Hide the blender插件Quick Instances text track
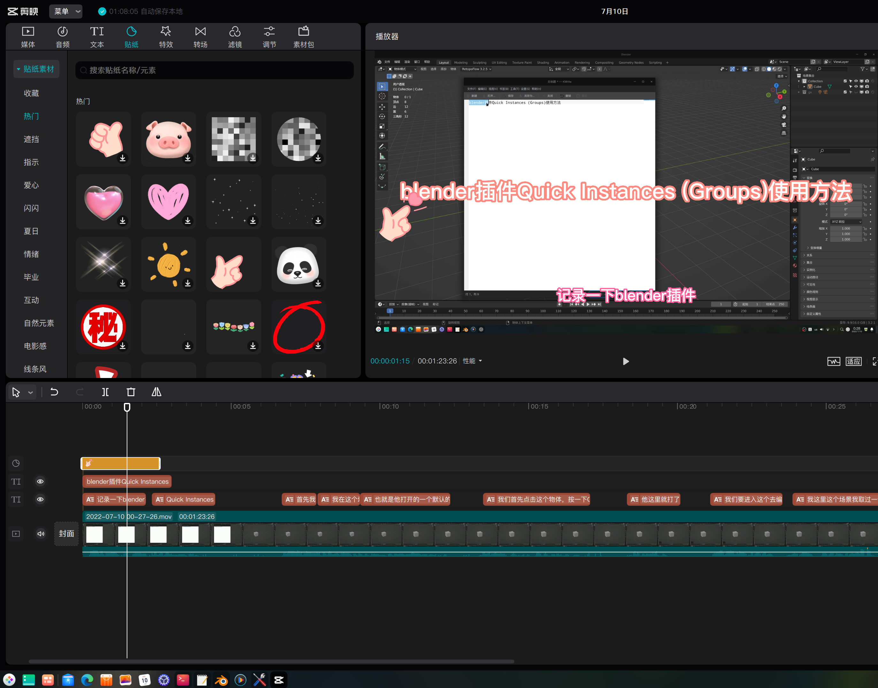878x688 pixels. [x=40, y=481]
